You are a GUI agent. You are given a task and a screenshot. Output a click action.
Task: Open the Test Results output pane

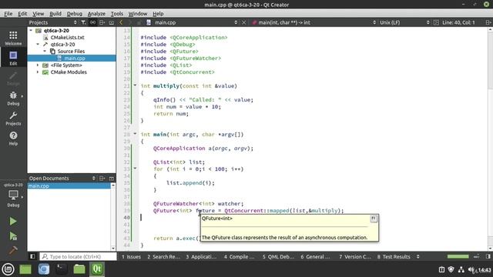(x=394, y=256)
